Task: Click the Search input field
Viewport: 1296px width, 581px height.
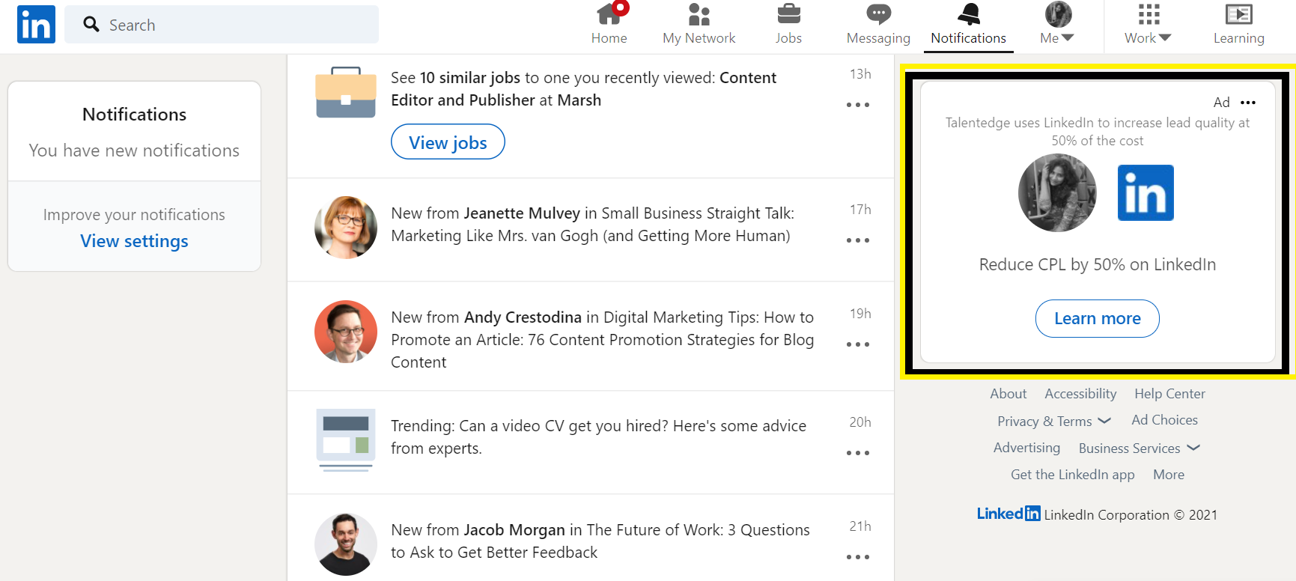Action: (222, 25)
